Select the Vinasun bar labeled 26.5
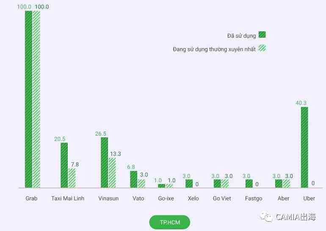326x231 pixels. pos(104,162)
